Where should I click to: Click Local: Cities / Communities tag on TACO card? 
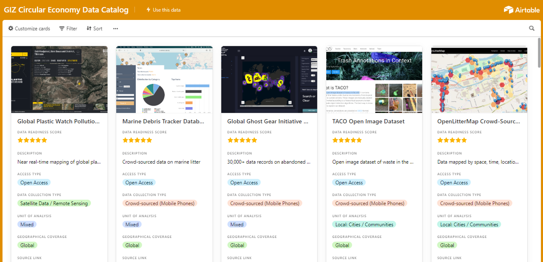pos(364,224)
